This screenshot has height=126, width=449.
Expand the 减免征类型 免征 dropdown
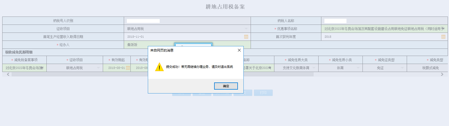tap(402, 68)
